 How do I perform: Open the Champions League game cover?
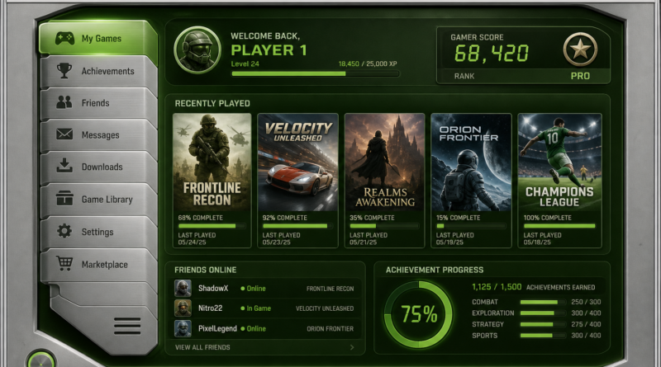pos(559,162)
